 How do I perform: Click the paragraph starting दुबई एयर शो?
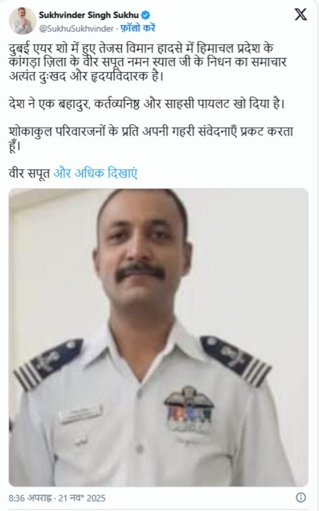(148, 63)
